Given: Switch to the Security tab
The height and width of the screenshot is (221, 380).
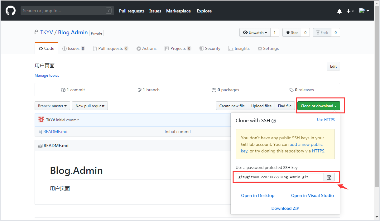Looking at the screenshot, I should coord(210,48).
